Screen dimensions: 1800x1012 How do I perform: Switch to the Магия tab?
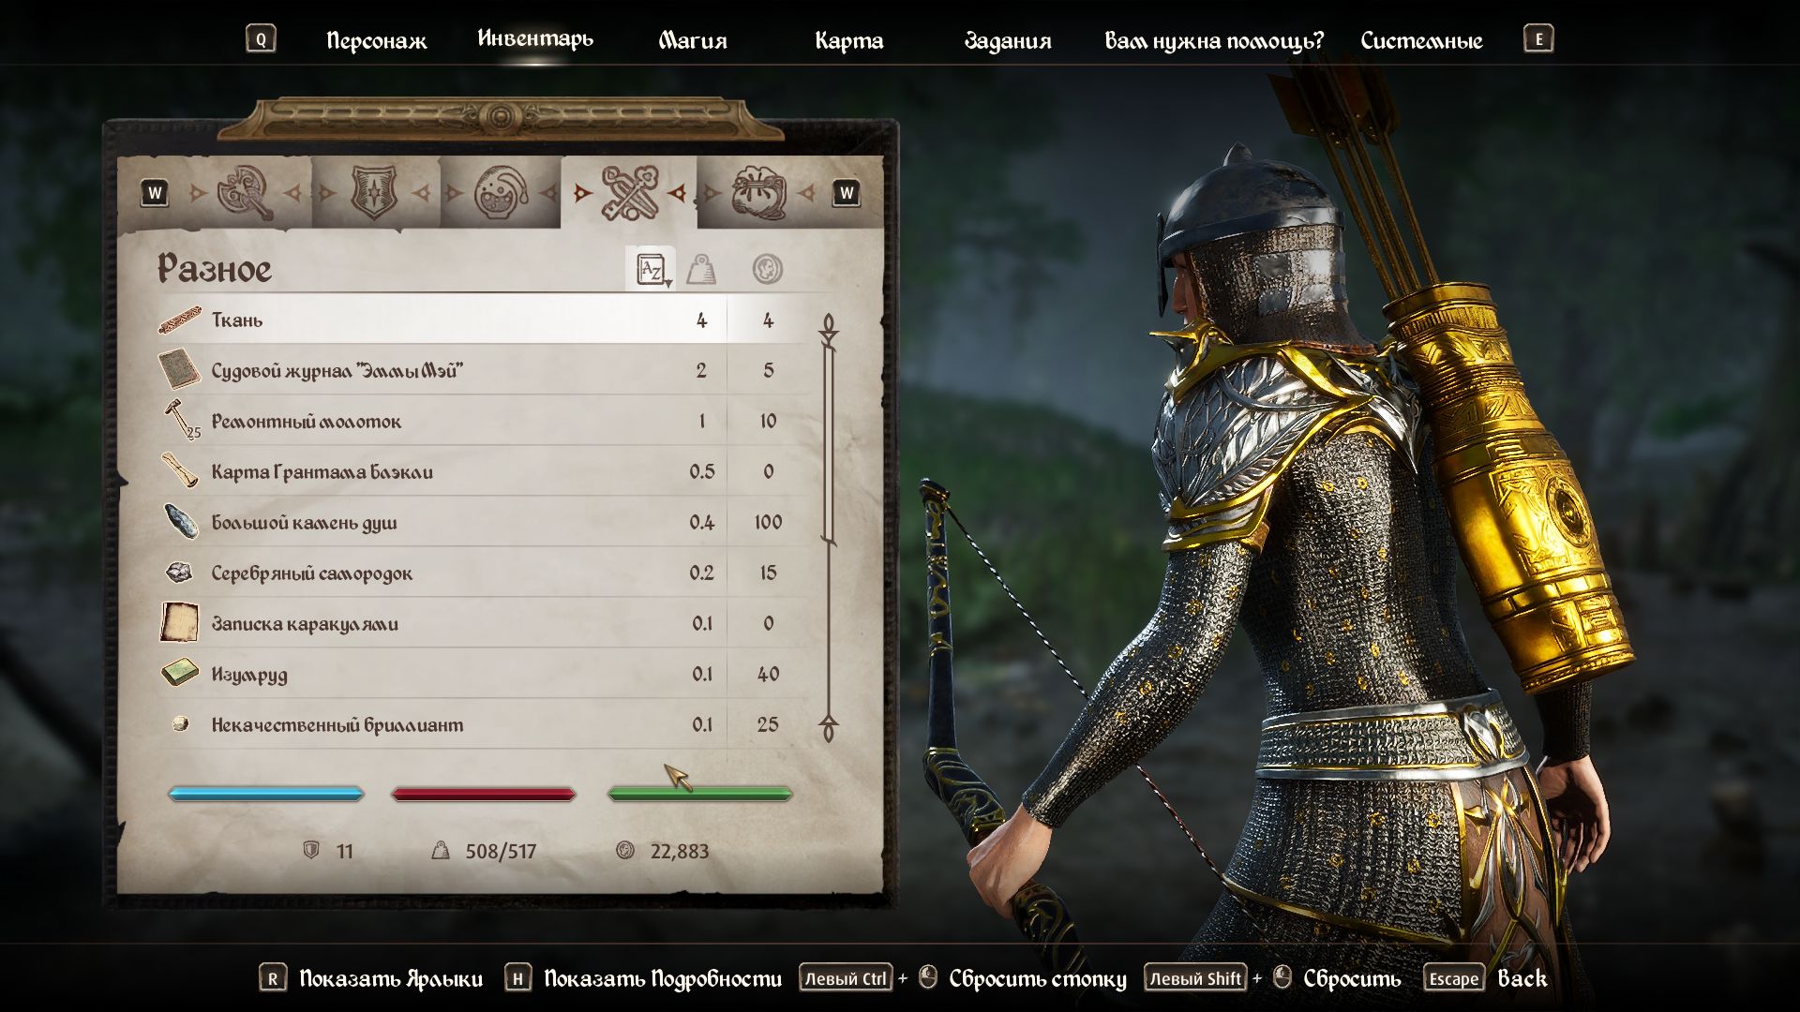(693, 40)
